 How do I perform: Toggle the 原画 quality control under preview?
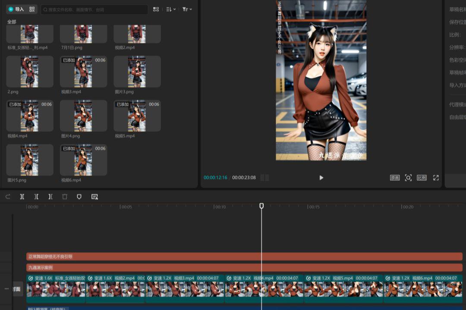(394, 178)
